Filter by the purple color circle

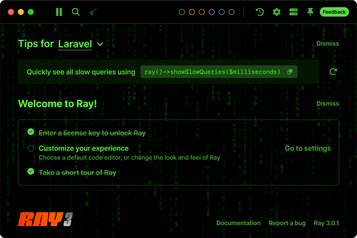(212, 12)
